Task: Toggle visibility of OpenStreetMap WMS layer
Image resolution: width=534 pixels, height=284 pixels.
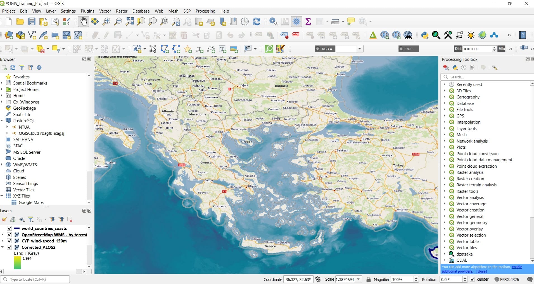Action: 9,235
